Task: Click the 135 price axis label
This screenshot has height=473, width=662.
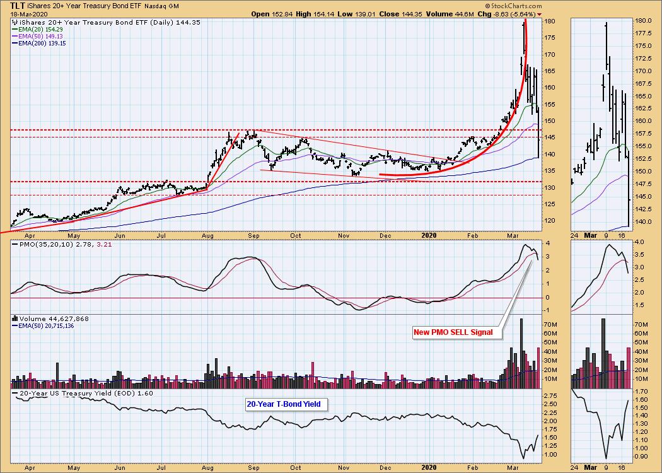Action: (x=550, y=171)
